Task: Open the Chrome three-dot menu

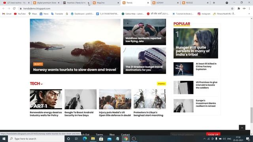Action: 249,9
